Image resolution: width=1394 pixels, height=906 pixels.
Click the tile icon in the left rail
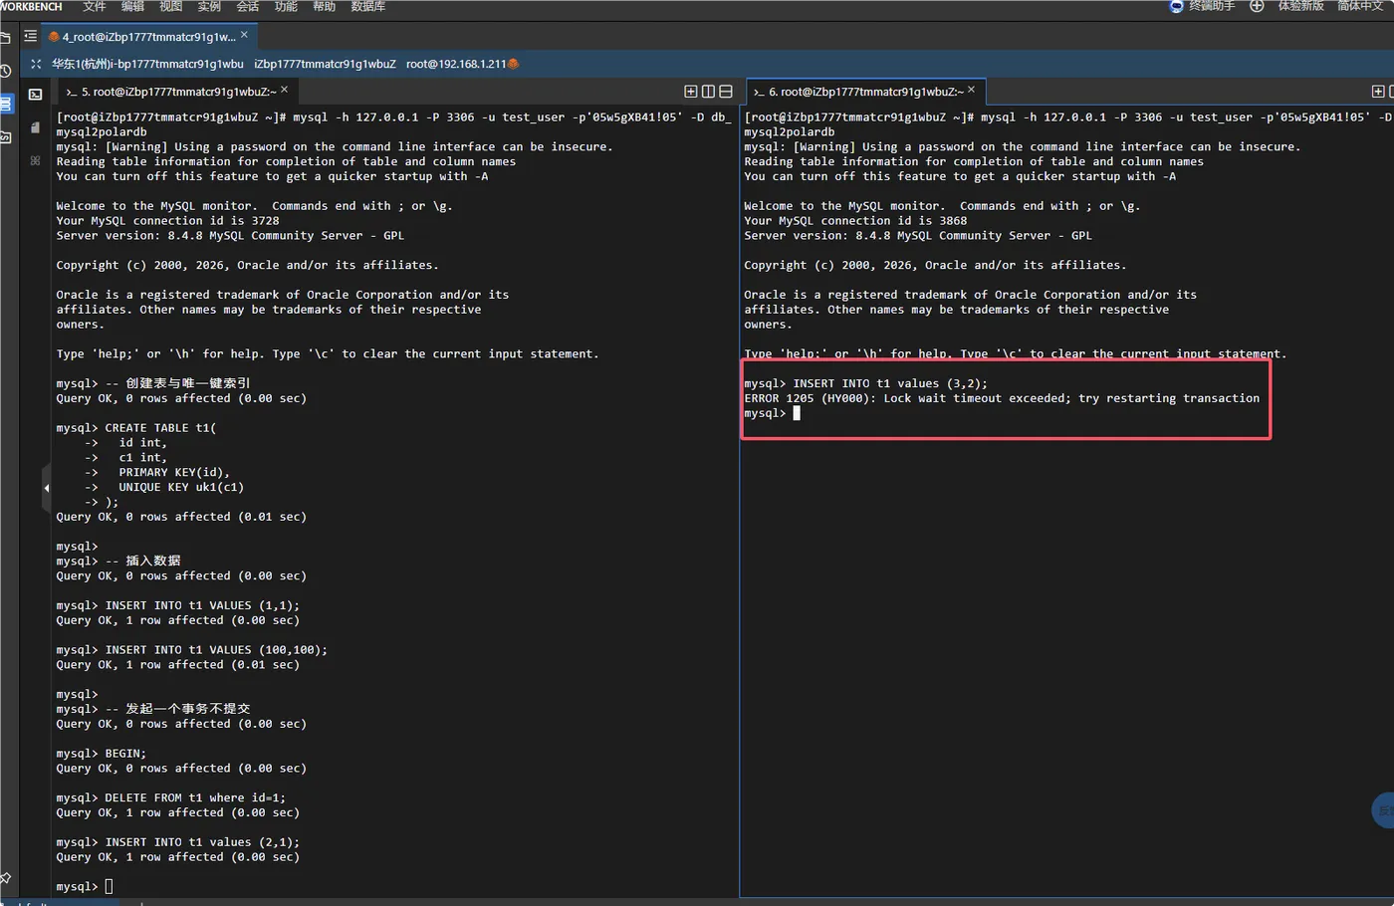[5, 136]
